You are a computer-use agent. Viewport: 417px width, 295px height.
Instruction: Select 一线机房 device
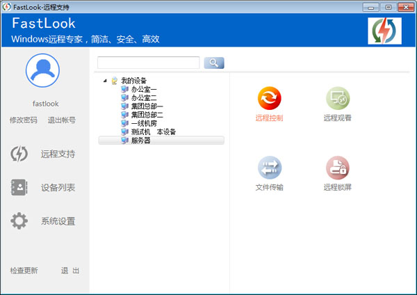pyautogui.click(x=144, y=123)
